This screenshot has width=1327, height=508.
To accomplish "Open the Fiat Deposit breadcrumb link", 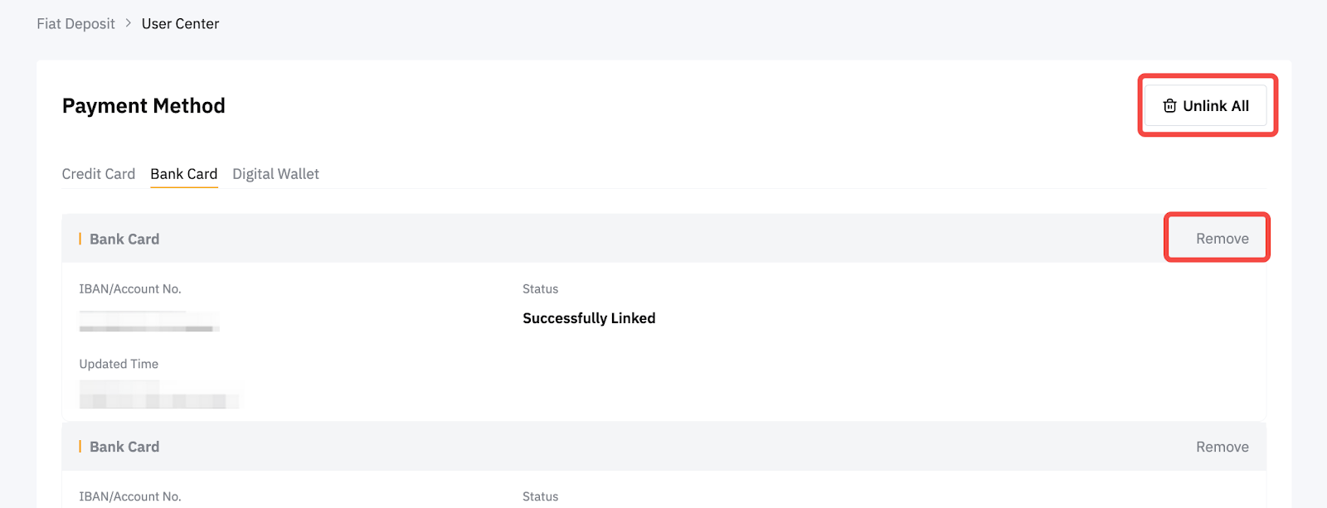I will (x=75, y=24).
